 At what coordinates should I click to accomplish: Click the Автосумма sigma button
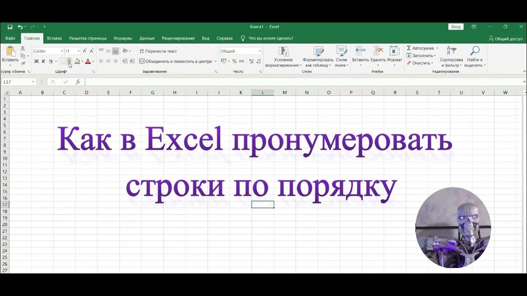pos(420,48)
